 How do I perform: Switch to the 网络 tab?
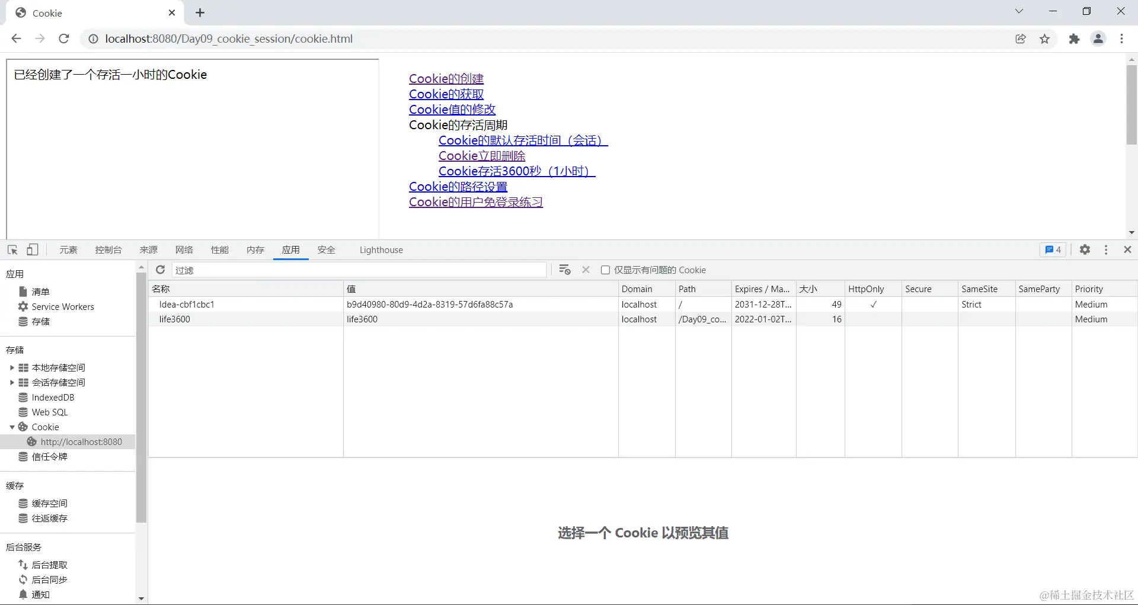(184, 249)
